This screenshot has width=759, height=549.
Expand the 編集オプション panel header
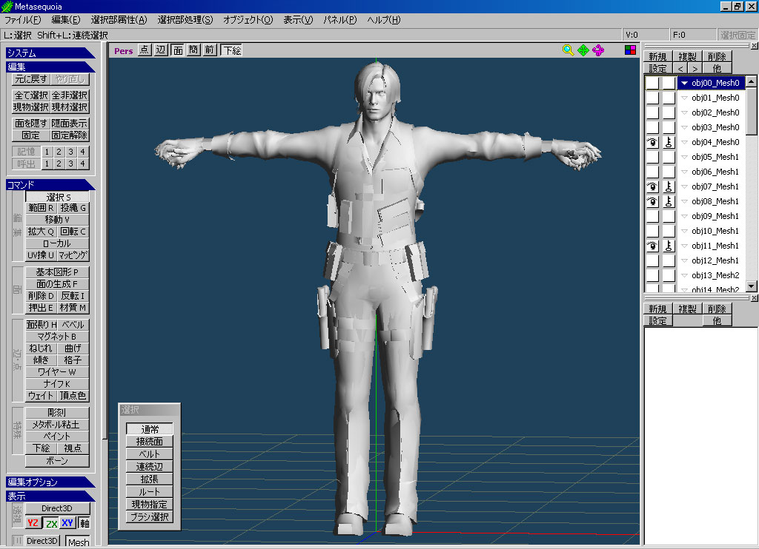click(x=50, y=482)
